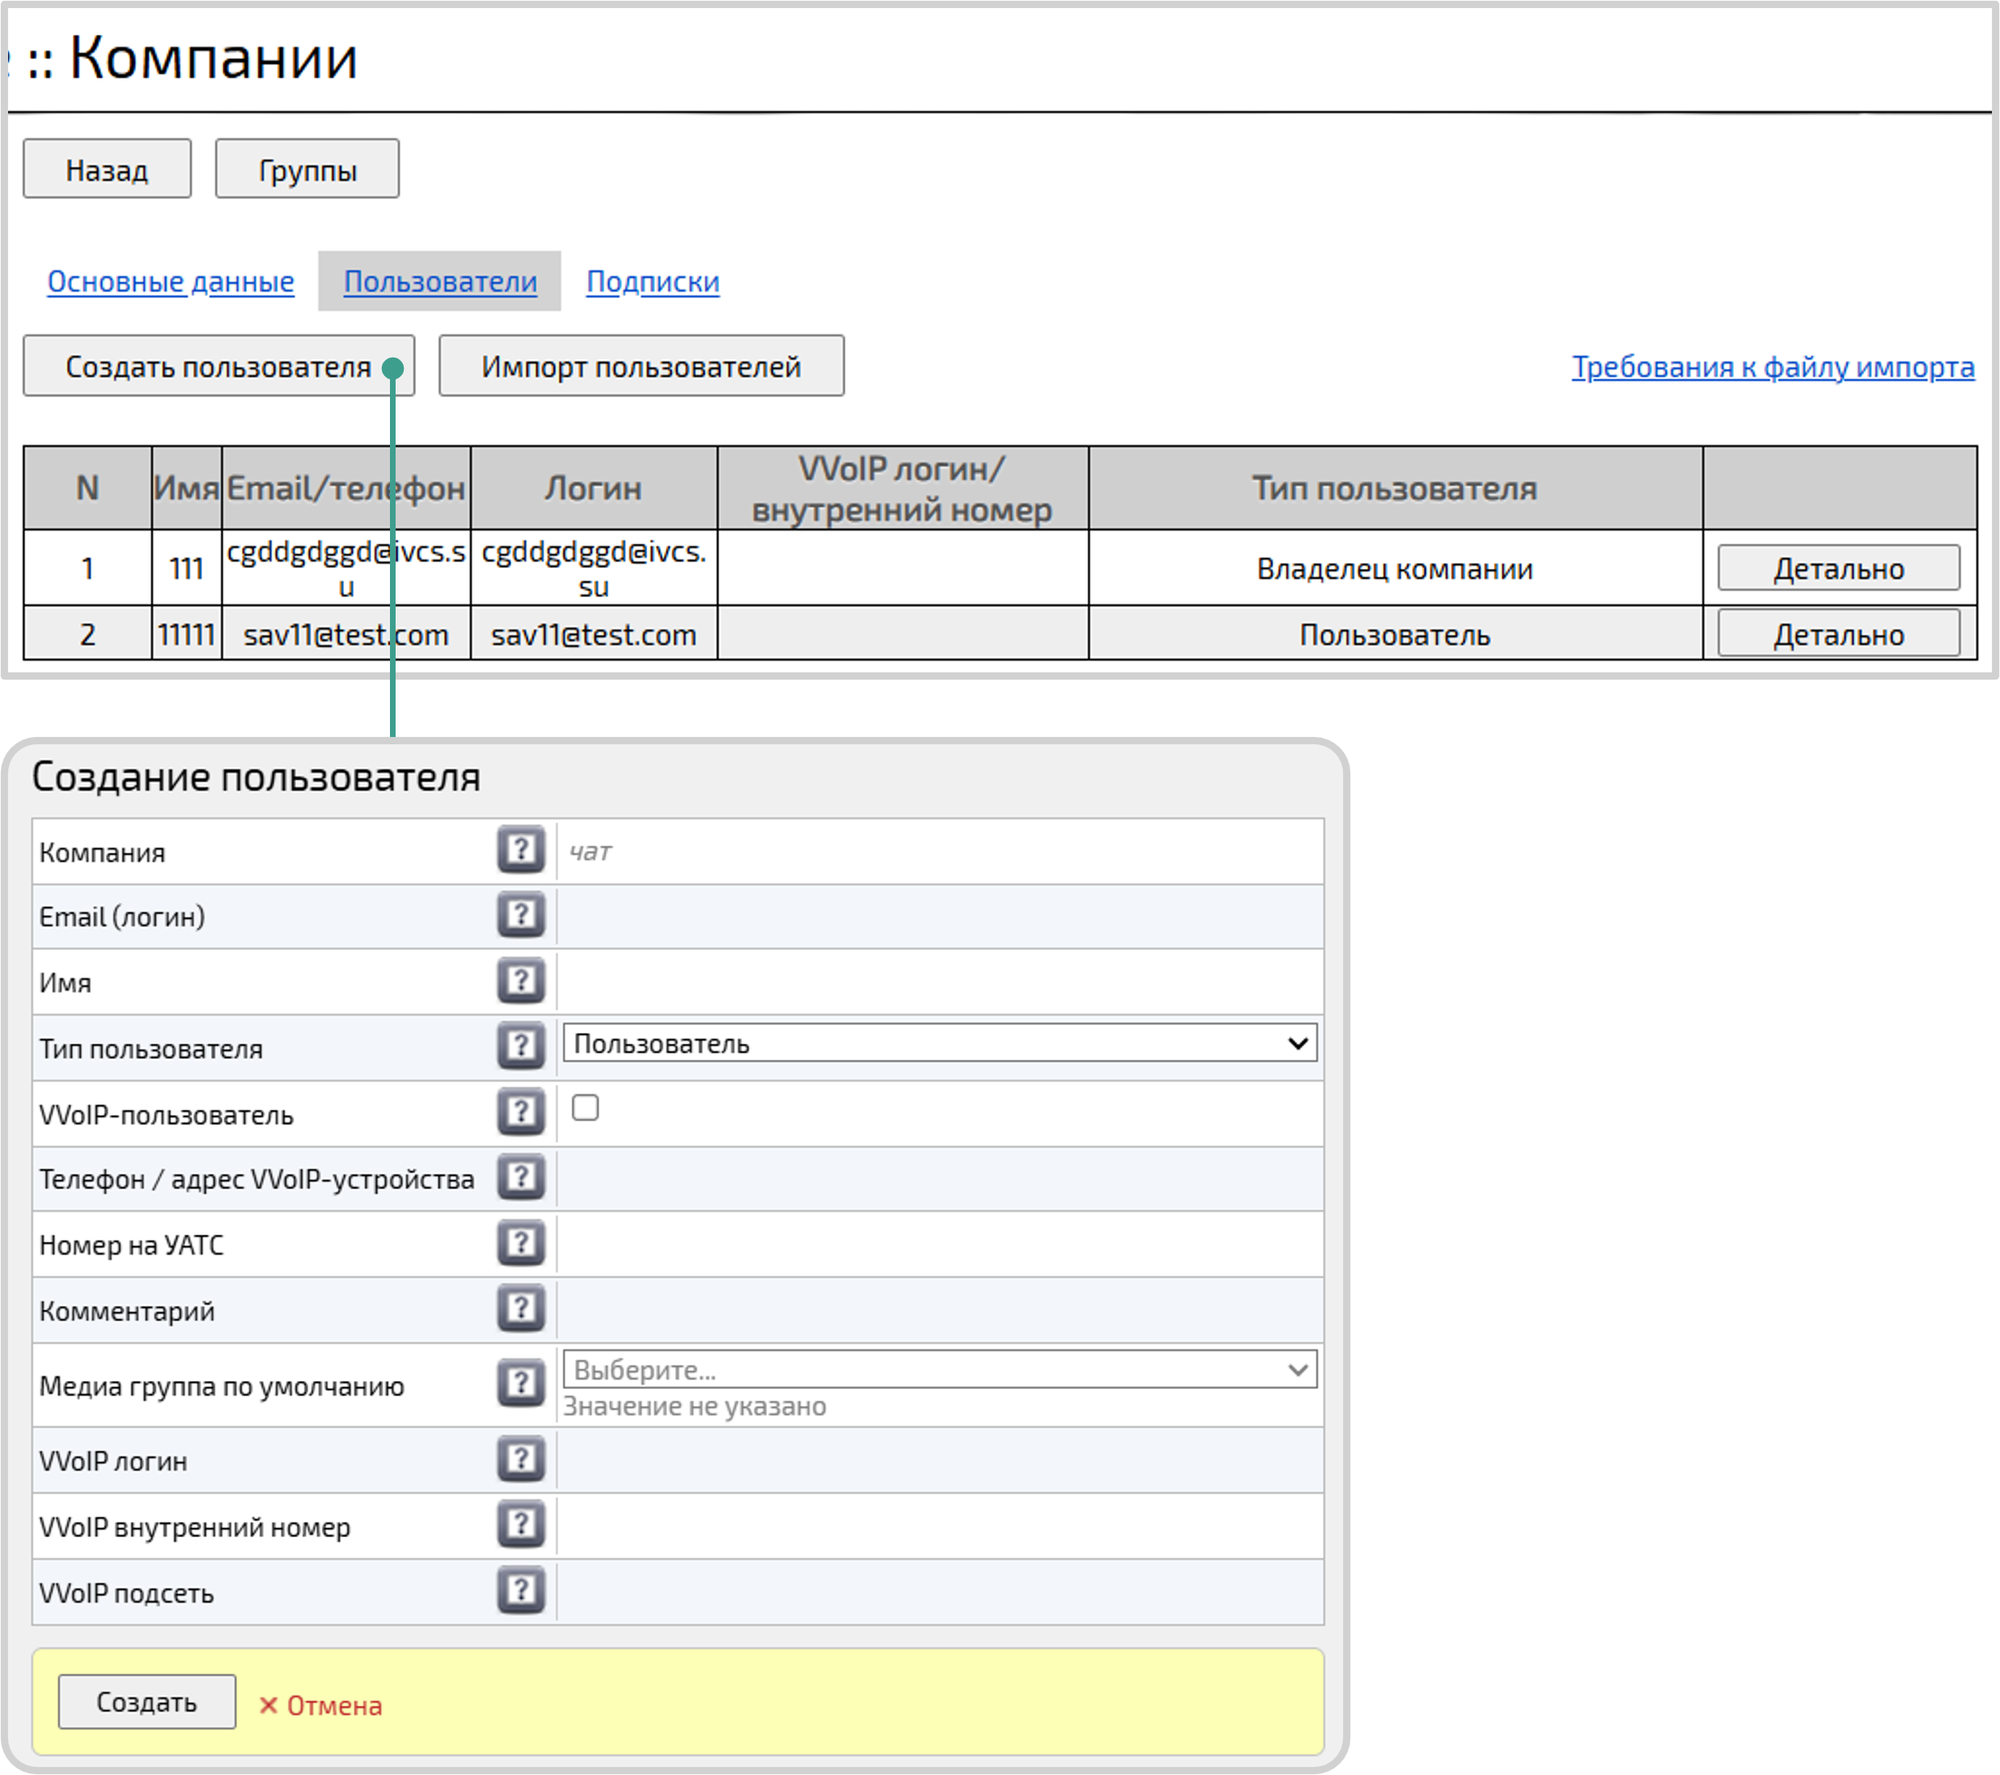Click help icon for Email (логин)
This screenshot has width=2000, height=1775.
(520, 916)
